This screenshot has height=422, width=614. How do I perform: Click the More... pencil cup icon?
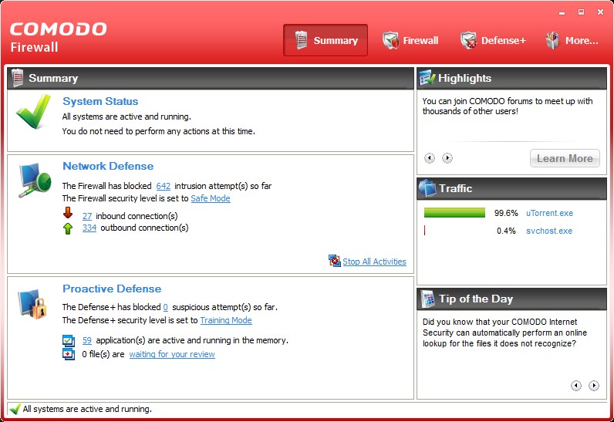[552, 40]
